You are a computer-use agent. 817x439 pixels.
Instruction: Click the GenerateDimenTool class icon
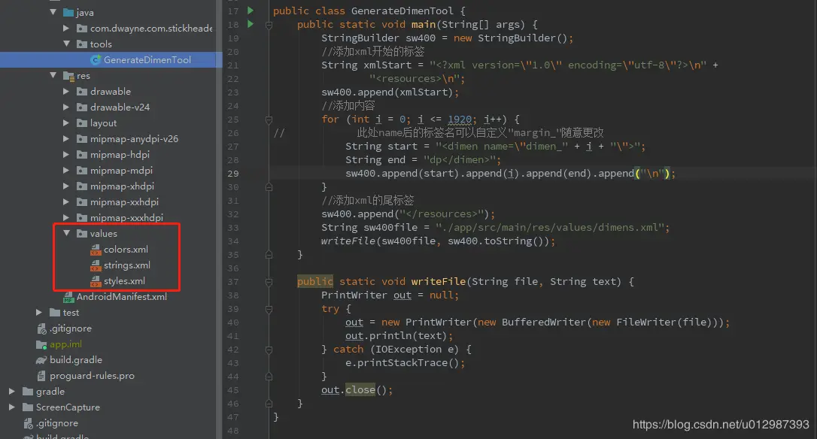tap(96, 60)
